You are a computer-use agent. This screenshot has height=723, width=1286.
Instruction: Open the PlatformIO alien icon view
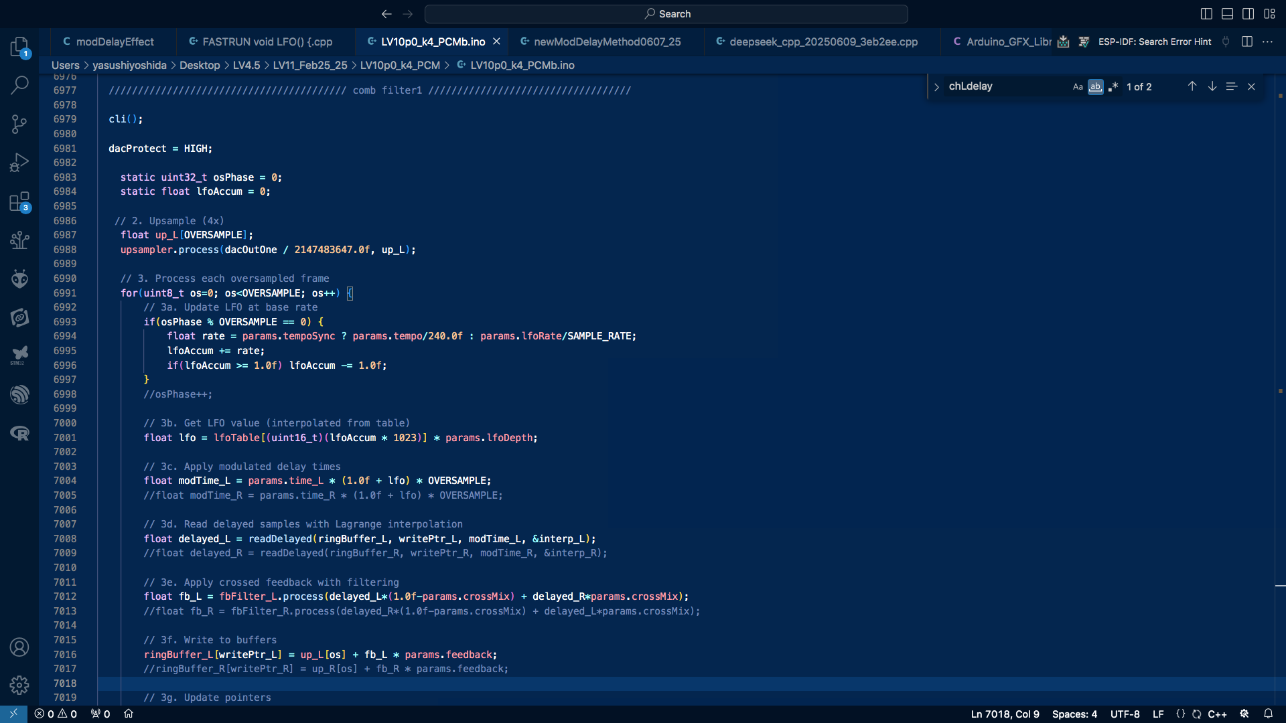19,278
